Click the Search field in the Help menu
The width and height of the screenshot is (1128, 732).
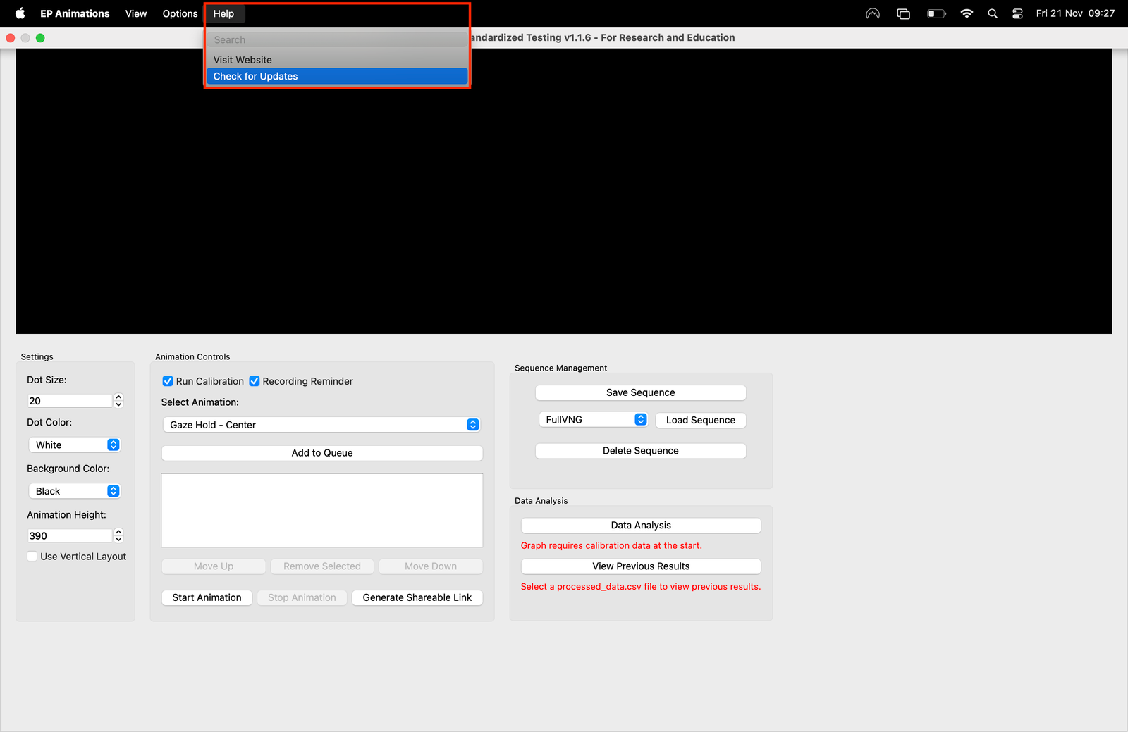click(337, 39)
